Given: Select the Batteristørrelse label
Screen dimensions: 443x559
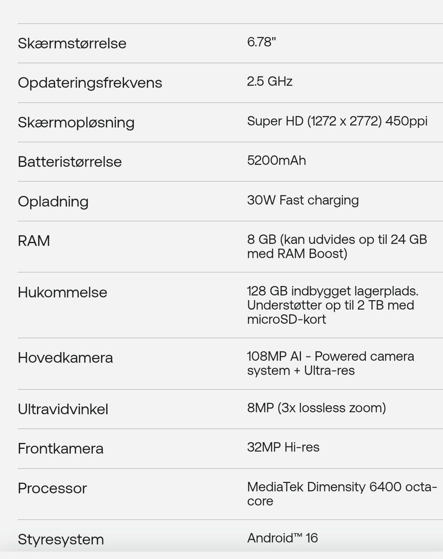Looking at the screenshot, I should (x=70, y=162).
